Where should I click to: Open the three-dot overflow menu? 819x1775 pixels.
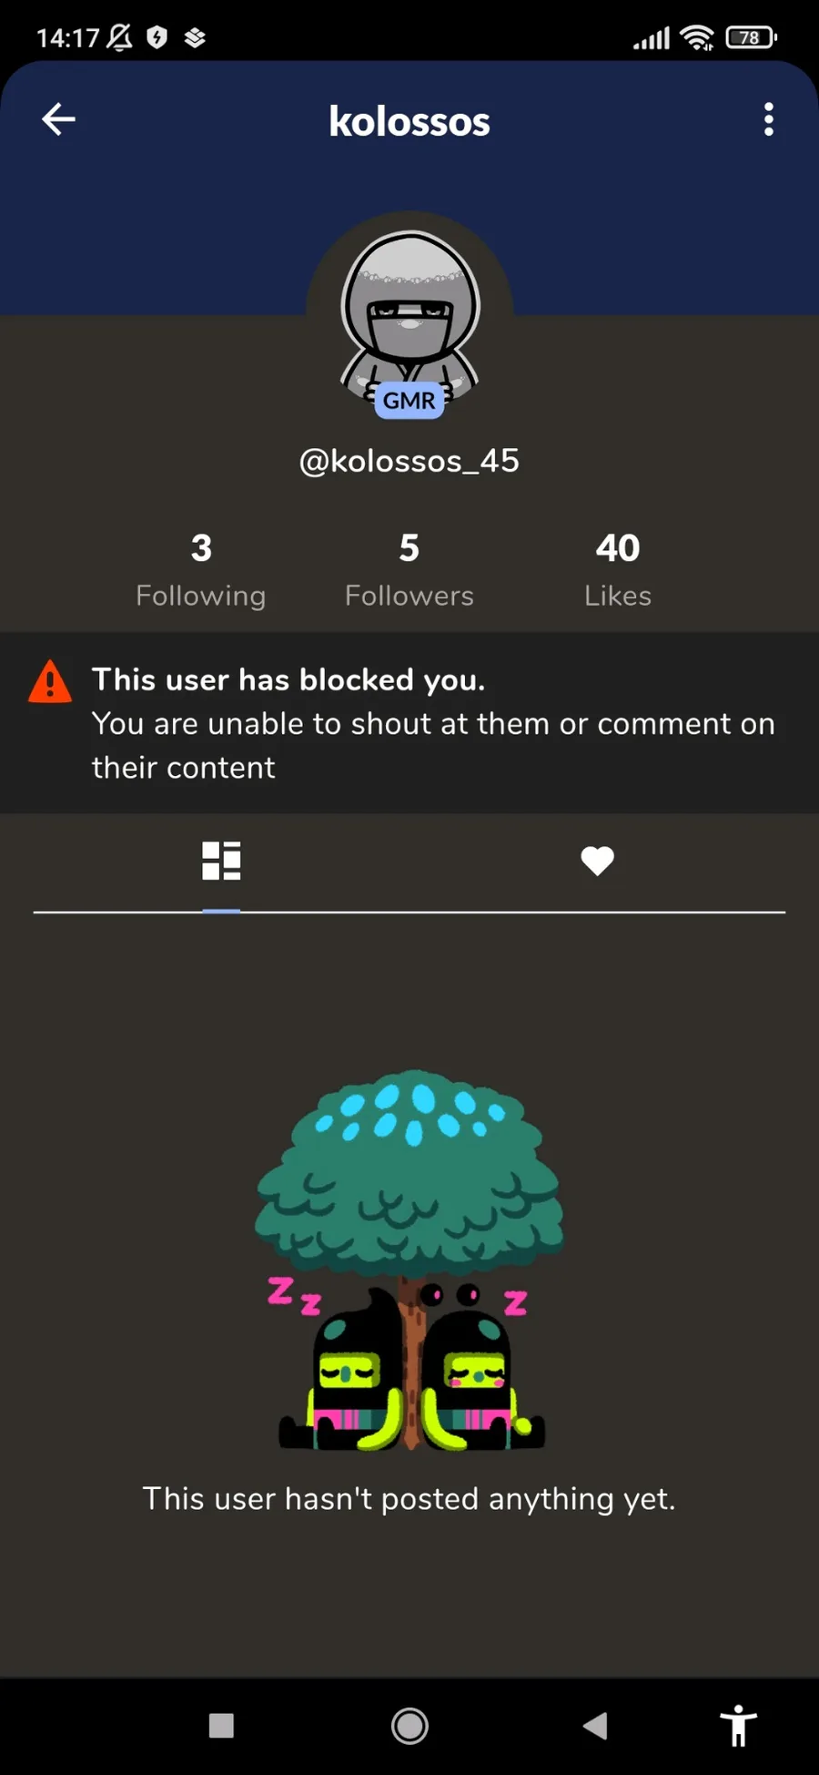pos(769,119)
